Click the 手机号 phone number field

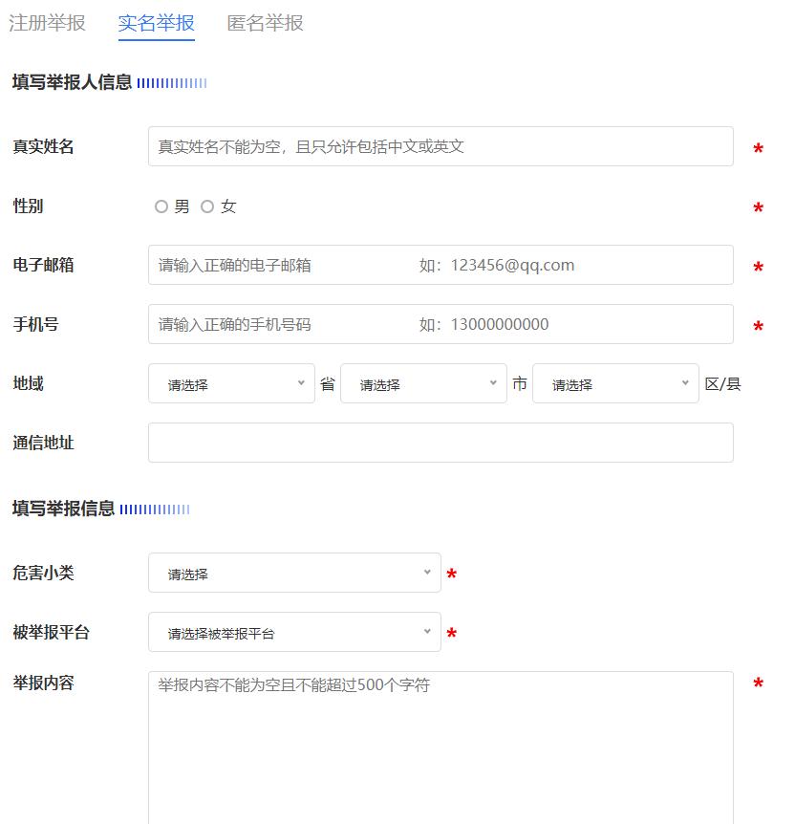(x=440, y=324)
